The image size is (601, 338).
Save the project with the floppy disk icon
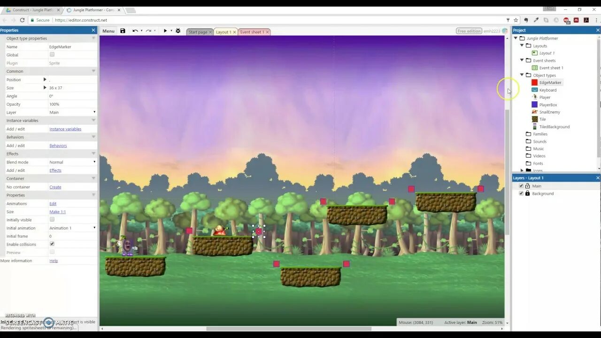point(123,31)
